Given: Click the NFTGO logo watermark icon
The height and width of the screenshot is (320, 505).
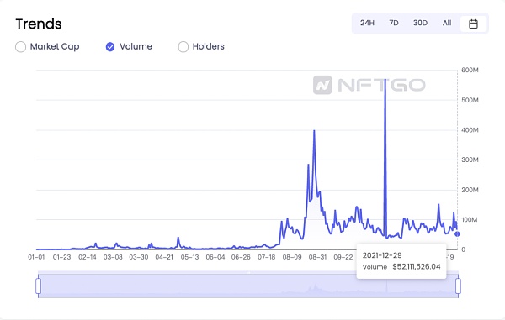Looking at the screenshot, I should (x=322, y=85).
